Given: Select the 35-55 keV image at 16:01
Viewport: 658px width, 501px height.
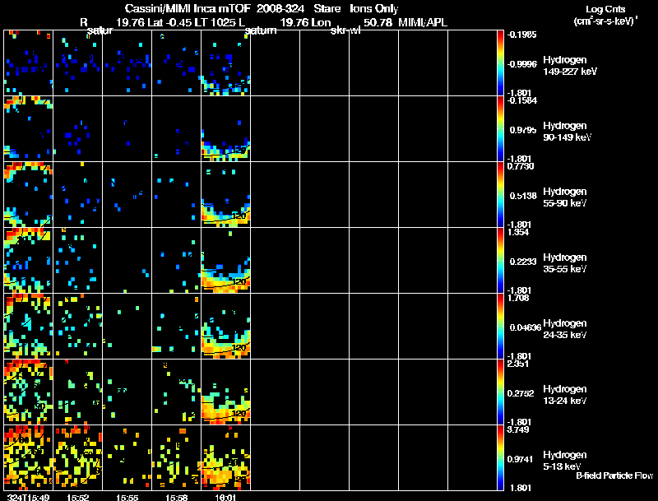Looking at the screenshot, I should coord(225,261).
